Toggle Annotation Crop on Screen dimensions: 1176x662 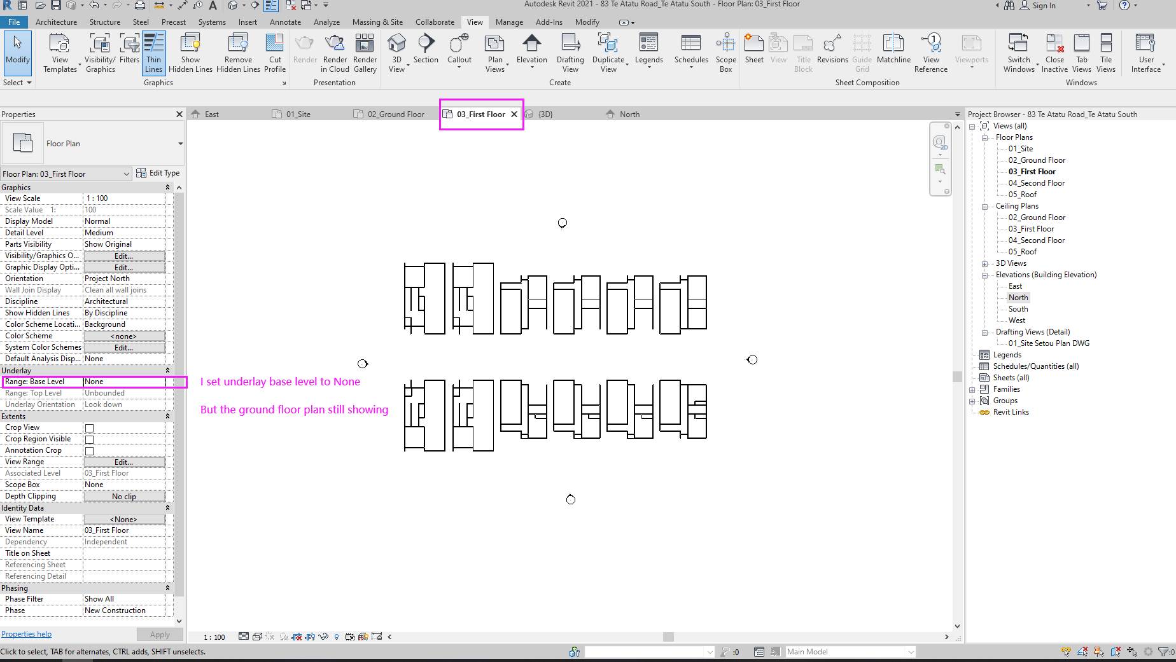click(88, 450)
